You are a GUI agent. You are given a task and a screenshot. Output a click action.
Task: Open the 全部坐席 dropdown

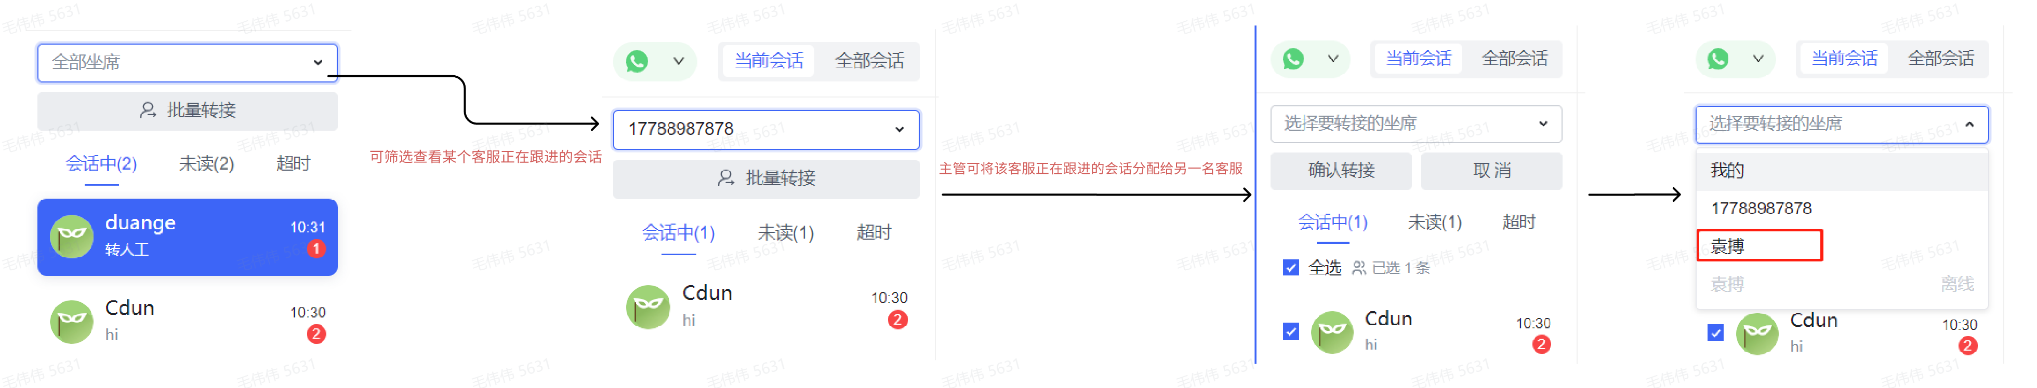pyautogui.click(x=188, y=62)
